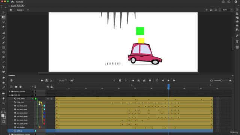Open the timeline panel options menu
The height and width of the screenshot is (135, 240).
(x=232, y=75)
